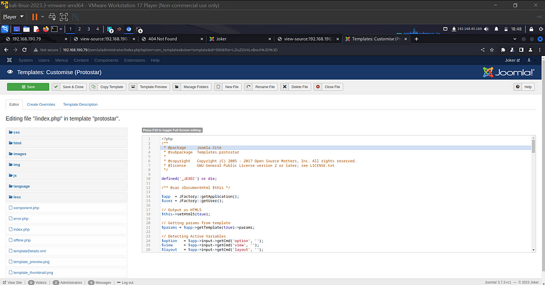
Task: Open the browser tab search chevron
Action: [514, 39]
